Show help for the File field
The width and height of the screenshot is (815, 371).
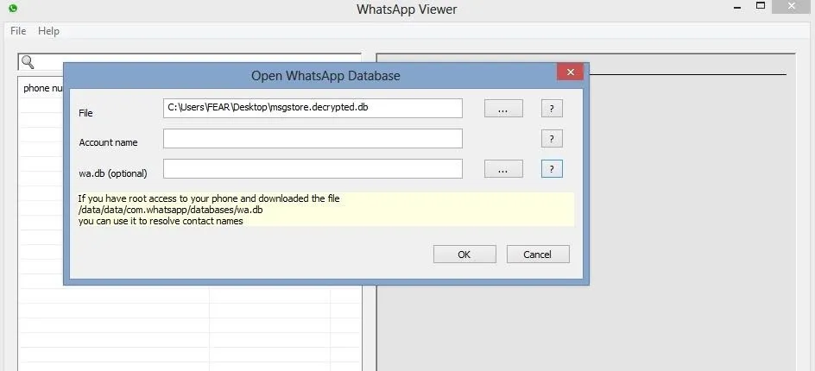(x=552, y=109)
